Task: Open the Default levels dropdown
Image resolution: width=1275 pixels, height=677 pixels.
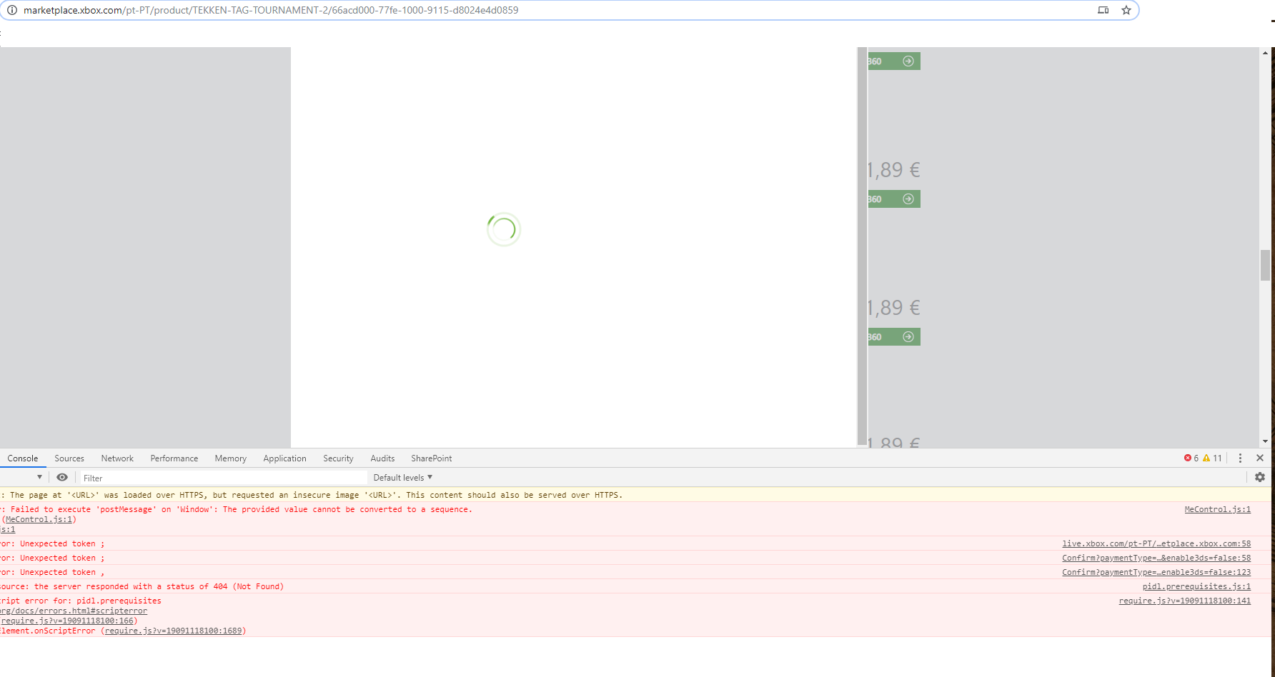Action: [403, 477]
